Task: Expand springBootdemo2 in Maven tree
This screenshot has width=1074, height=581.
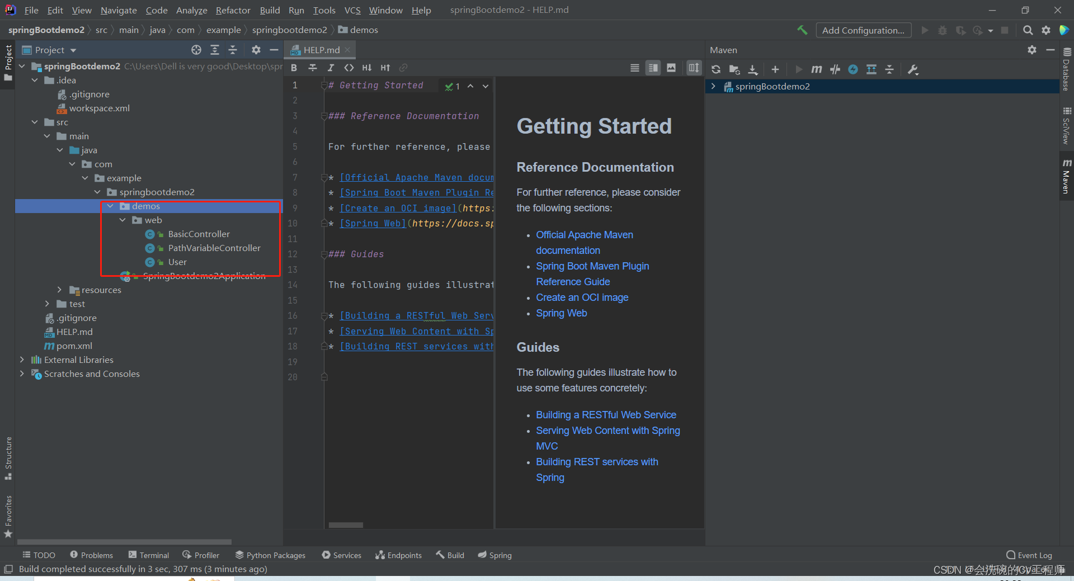Action: [713, 86]
